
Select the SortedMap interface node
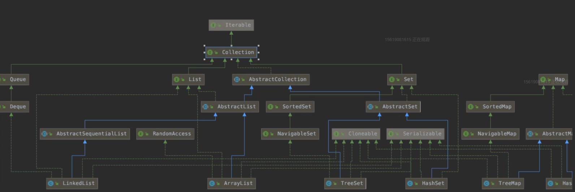(x=490, y=107)
